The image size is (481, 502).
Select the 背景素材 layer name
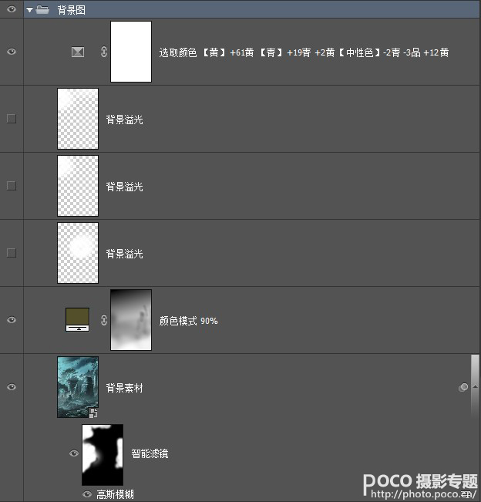(125, 388)
